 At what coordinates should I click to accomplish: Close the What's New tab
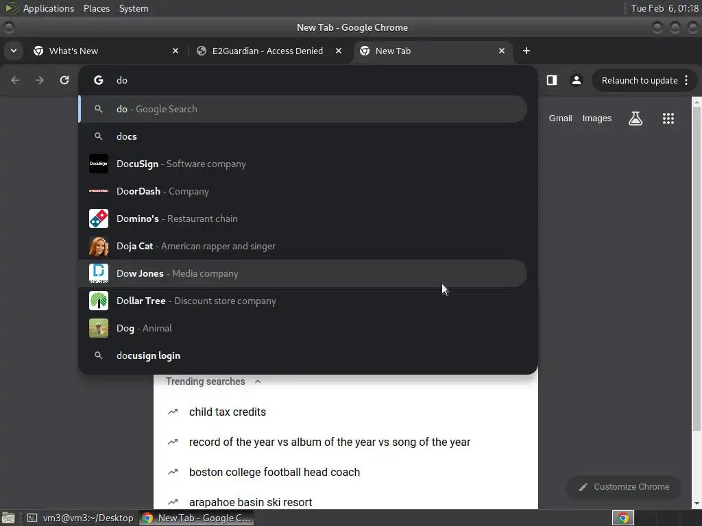175,51
